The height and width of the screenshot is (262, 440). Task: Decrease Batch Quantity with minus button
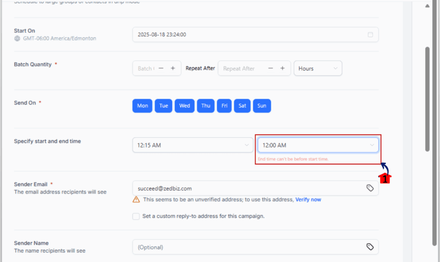(x=161, y=68)
